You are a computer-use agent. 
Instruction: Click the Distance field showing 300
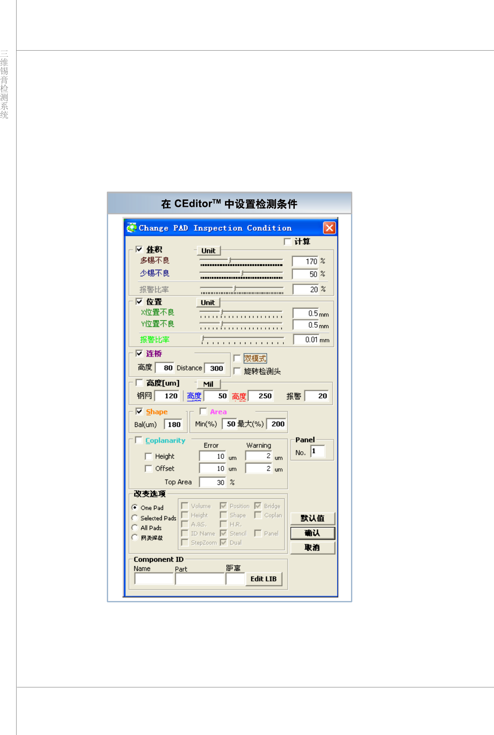215,368
